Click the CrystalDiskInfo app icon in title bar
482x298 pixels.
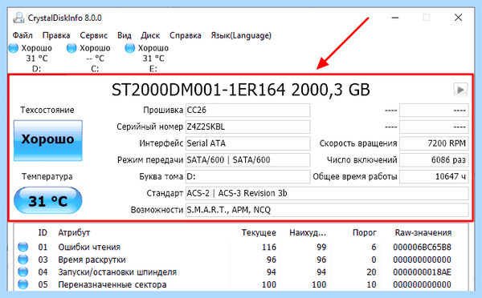pos(18,18)
